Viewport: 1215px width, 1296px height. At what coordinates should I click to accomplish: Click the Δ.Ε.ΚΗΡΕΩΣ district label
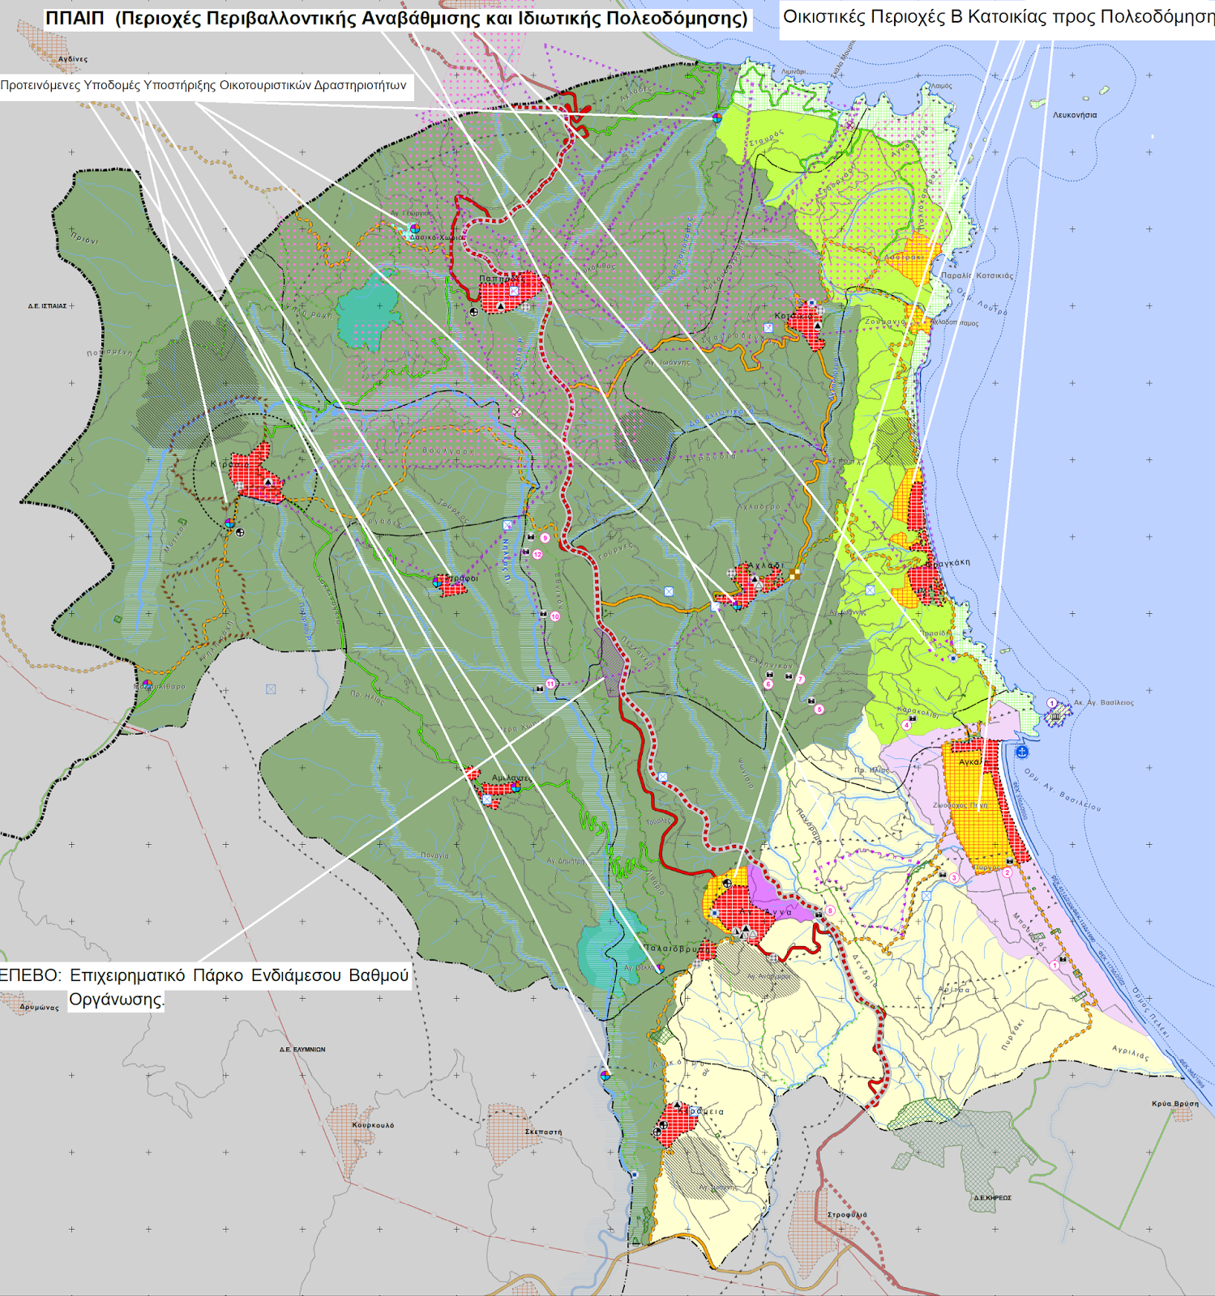tap(992, 1197)
